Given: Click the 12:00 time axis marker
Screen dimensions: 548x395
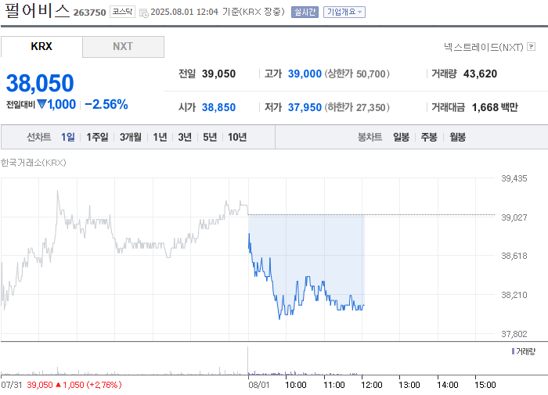Looking at the screenshot, I should click(x=372, y=385).
